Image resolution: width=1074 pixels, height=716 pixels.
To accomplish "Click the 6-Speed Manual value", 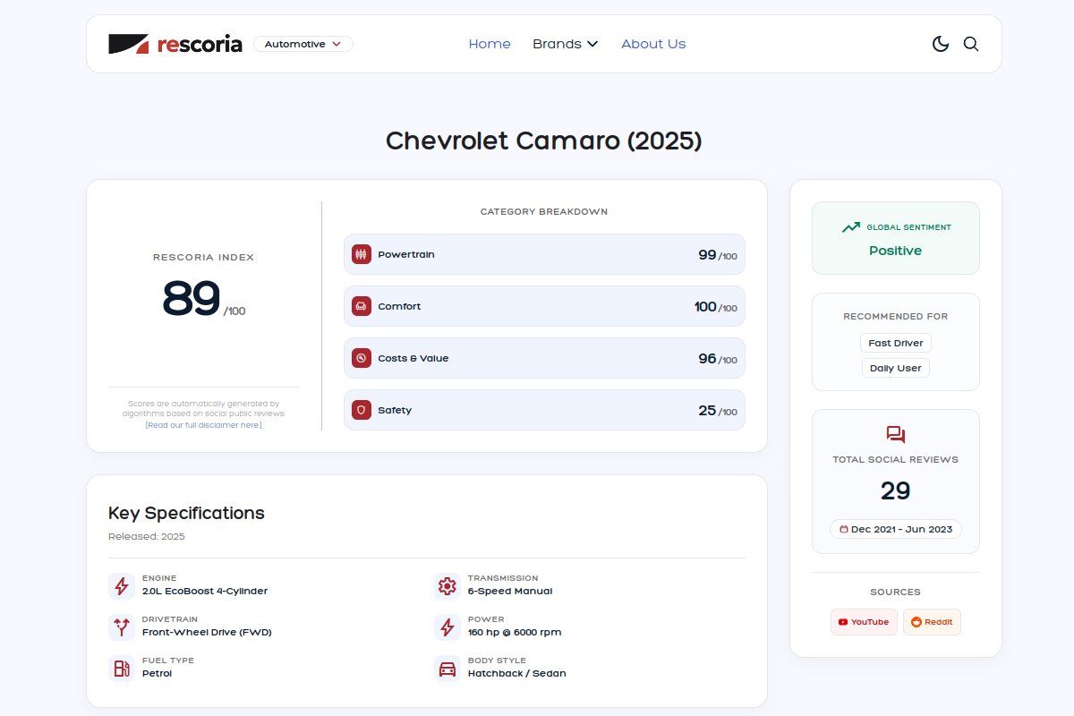I will pos(510,591).
